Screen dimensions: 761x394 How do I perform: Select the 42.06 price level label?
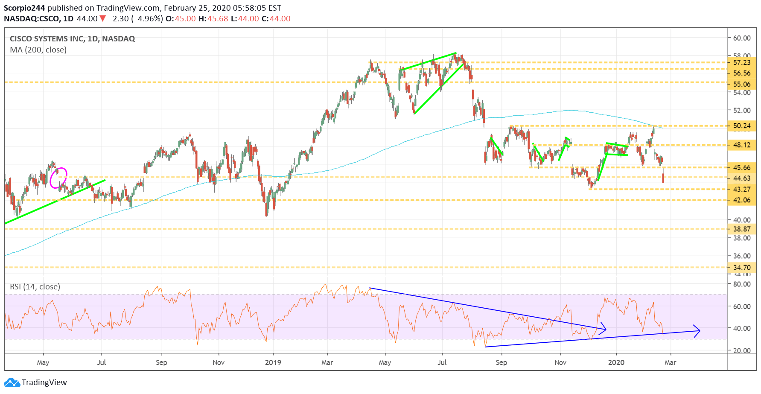click(x=742, y=200)
